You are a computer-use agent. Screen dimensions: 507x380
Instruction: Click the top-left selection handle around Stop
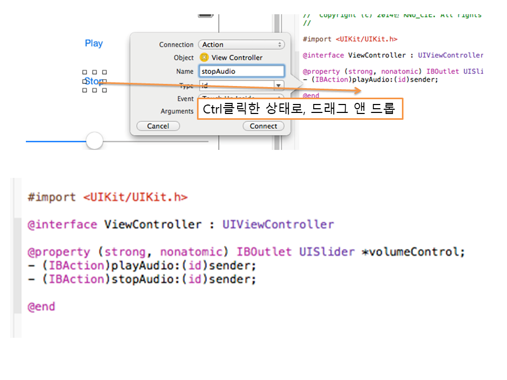pos(84,72)
